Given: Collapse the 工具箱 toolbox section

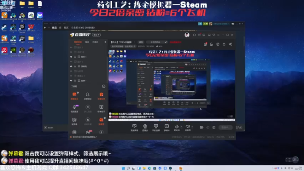Looking at the screenshot, I should 104,86.
